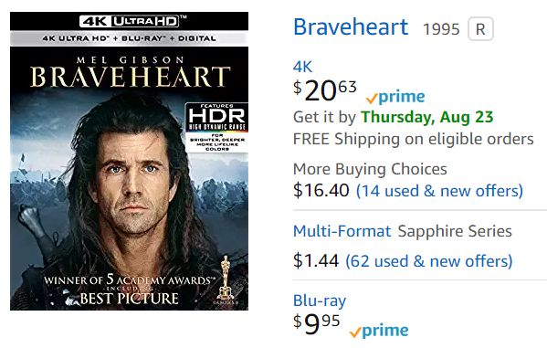Click the $20.63 price for 4K

(x=325, y=90)
